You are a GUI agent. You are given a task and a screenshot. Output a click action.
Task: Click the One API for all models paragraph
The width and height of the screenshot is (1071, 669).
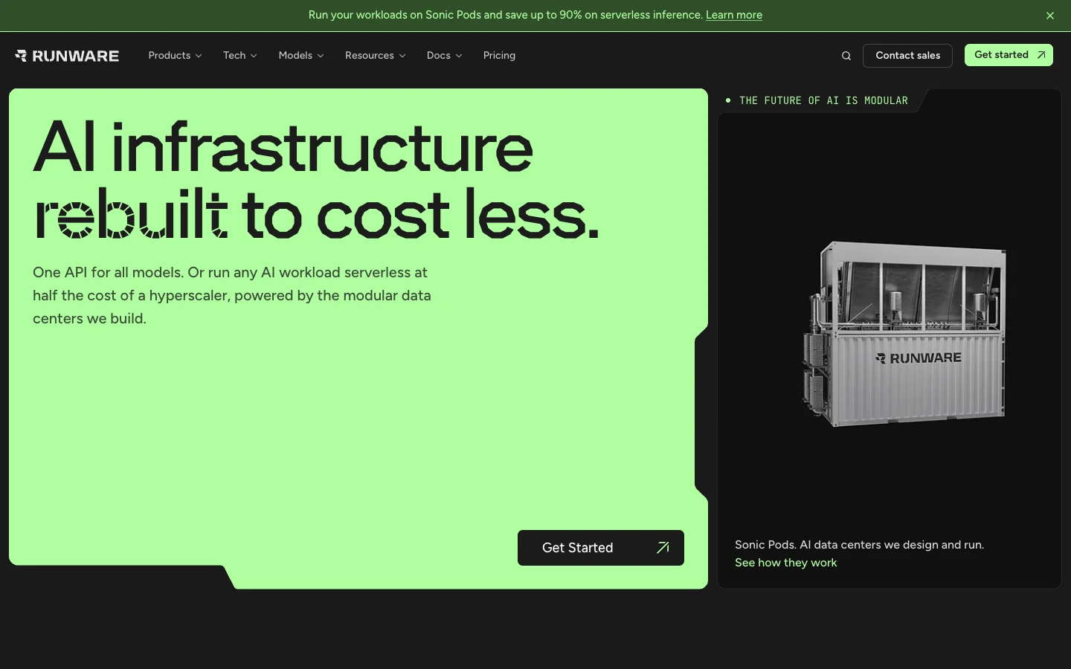click(x=232, y=295)
